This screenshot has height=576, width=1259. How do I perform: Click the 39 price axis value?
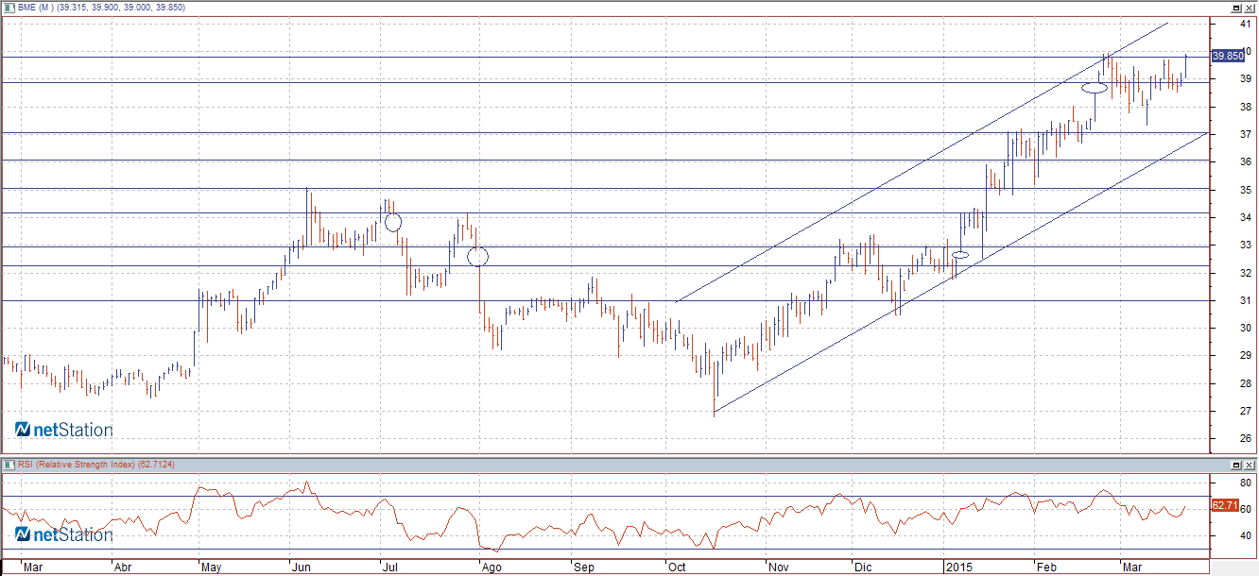(x=1247, y=79)
